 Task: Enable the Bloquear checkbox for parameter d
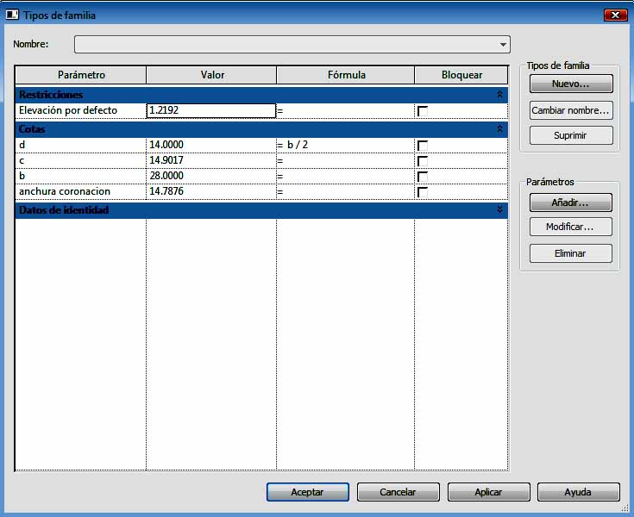[423, 145]
